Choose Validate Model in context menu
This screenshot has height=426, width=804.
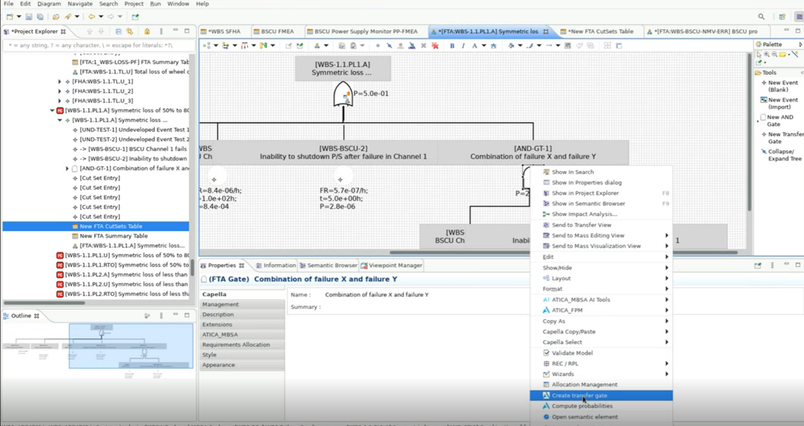(601, 353)
